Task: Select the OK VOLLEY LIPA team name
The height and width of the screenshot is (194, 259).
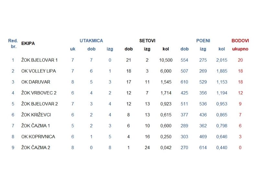Action: tap(38, 71)
